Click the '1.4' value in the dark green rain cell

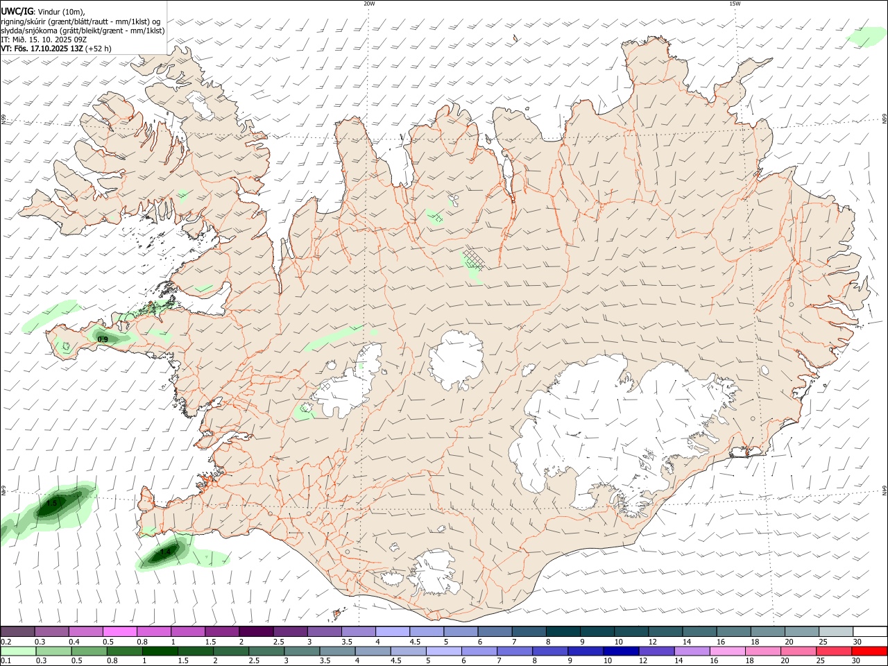[165, 552]
